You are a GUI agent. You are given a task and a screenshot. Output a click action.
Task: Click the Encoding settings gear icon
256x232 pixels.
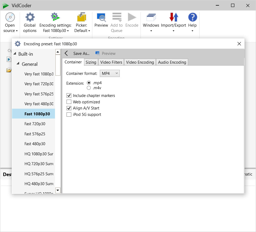click(x=55, y=17)
